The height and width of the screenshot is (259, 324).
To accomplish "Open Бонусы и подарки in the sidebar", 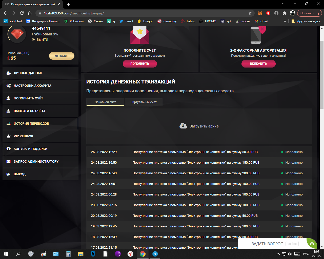I will pyautogui.click(x=40, y=149).
